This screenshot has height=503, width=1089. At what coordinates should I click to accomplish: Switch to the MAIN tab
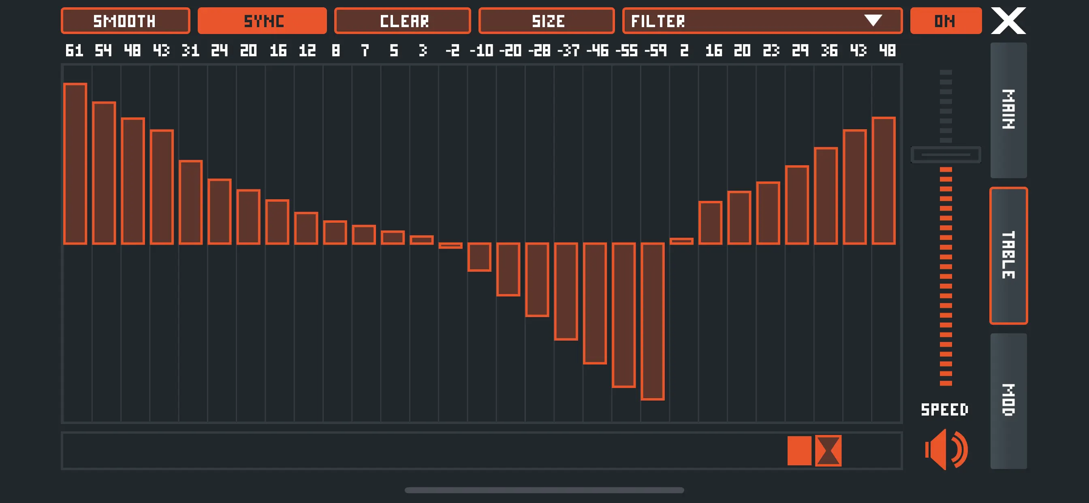pos(1008,110)
